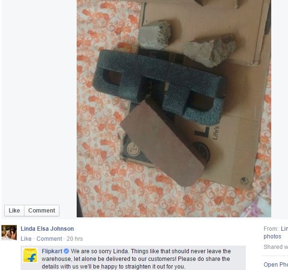Click the small Like link under name
The width and height of the screenshot is (288, 270).
point(26,238)
